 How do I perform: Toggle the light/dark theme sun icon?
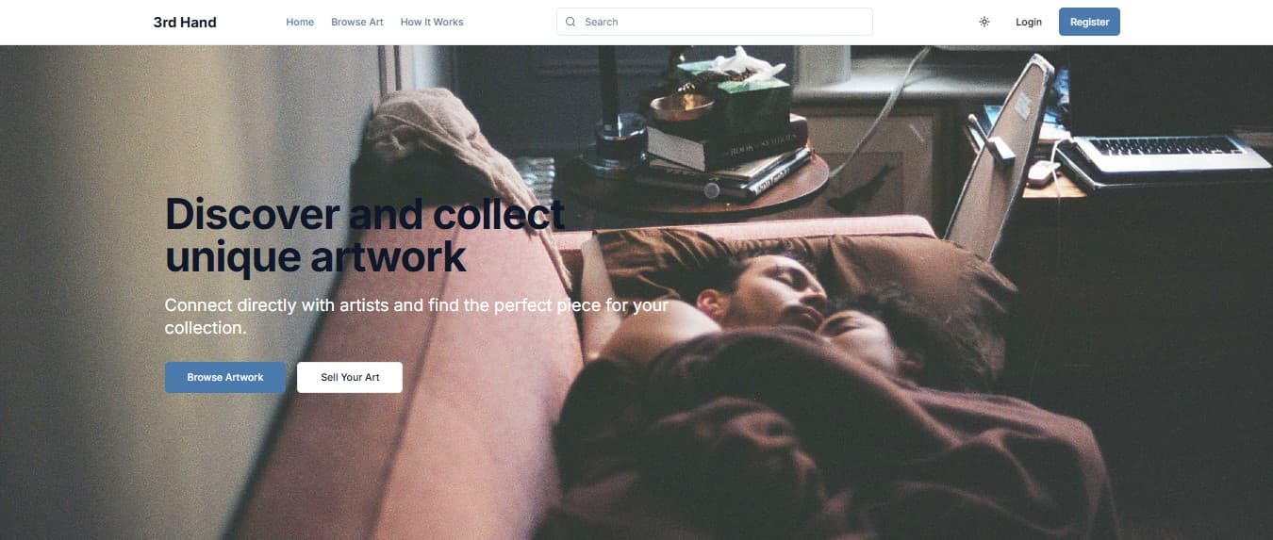(x=984, y=22)
